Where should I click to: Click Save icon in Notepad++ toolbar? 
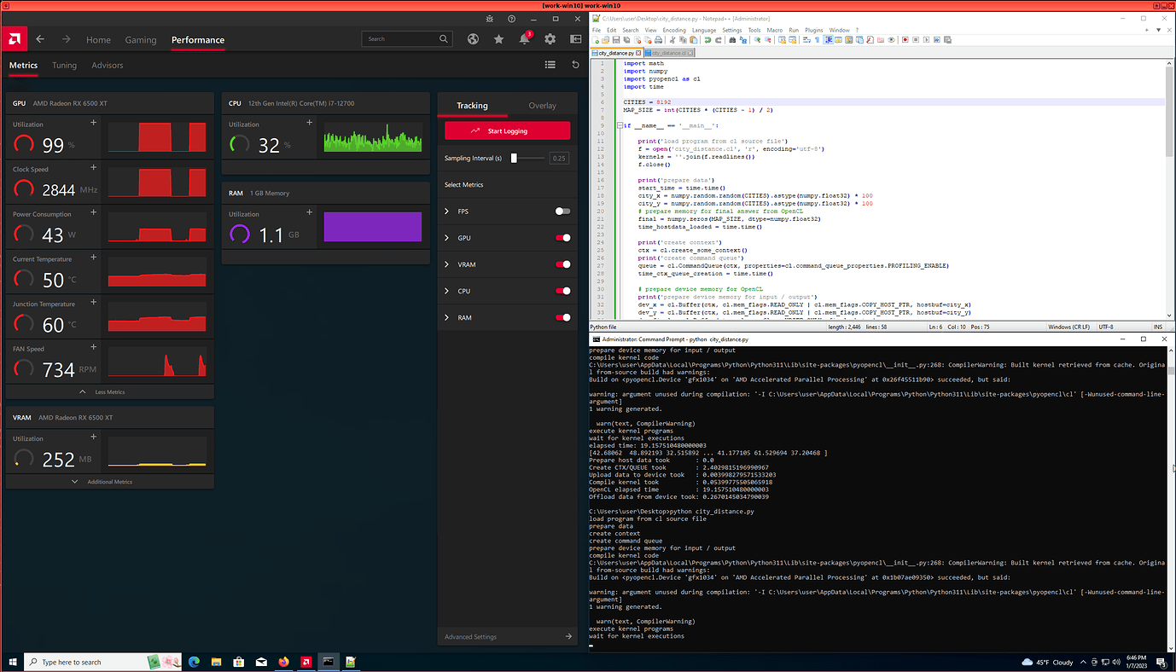coord(616,40)
